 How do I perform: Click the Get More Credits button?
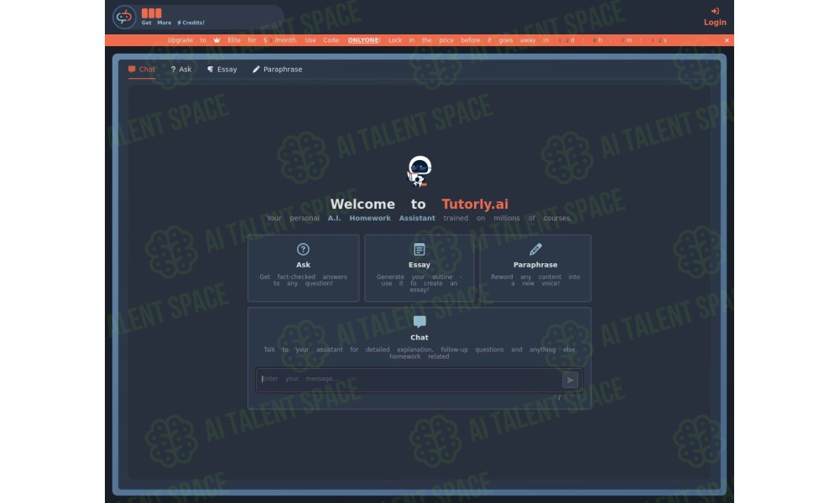pos(173,17)
